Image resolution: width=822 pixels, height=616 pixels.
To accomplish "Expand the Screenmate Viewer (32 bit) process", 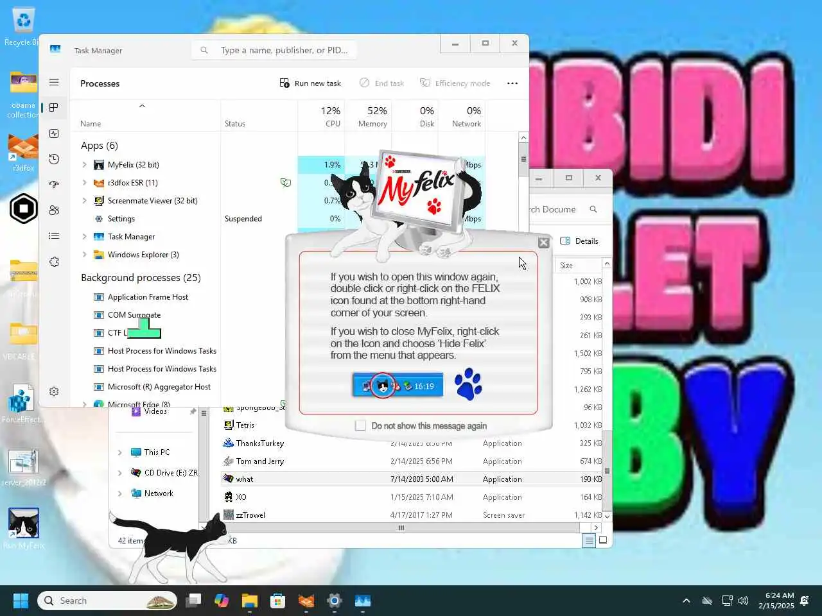I will pos(84,201).
